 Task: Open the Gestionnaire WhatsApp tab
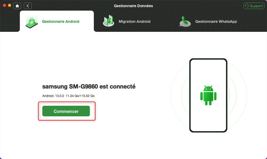(208, 22)
